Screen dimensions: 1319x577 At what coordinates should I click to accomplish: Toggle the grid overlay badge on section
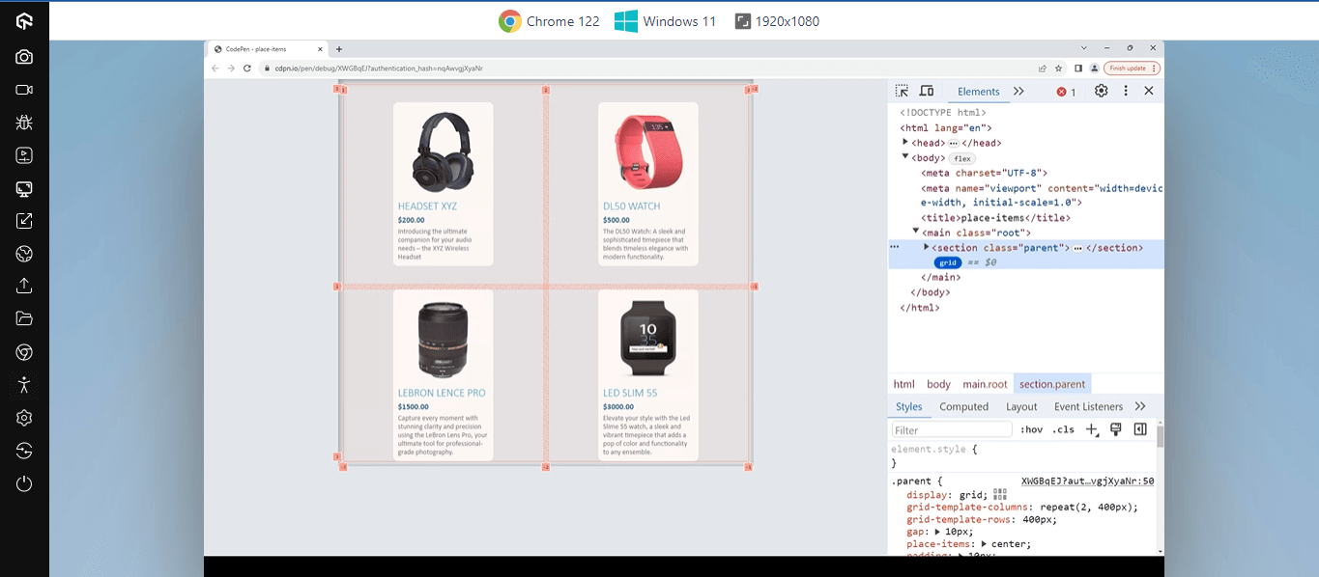[x=947, y=262]
